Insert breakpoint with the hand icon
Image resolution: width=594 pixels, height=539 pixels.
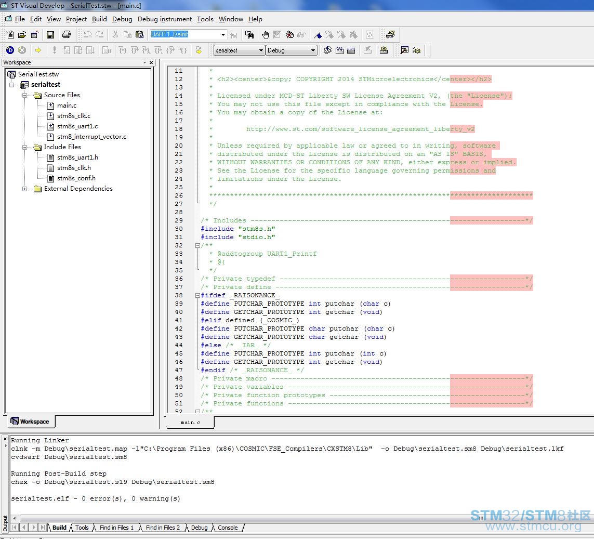pos(265,35)
